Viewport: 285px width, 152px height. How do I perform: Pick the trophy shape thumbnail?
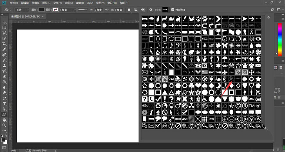coord(218,32)
